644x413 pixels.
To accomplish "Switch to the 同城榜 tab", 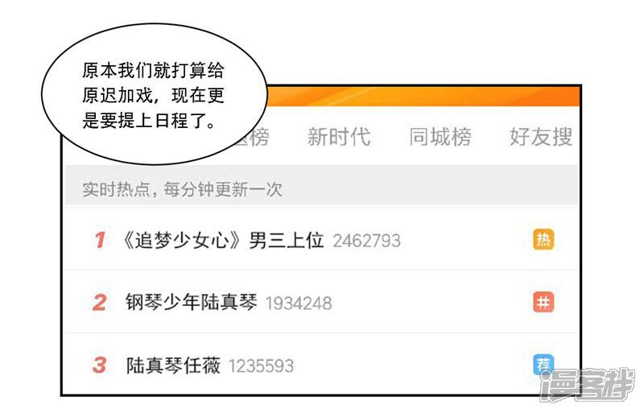I will pyautogui.click(x=440, y=137).
